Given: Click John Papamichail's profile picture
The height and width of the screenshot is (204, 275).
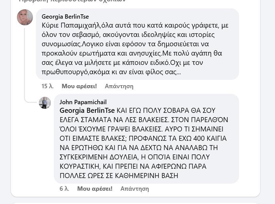Looking at the screenshot, I should (x=45, y=103).
